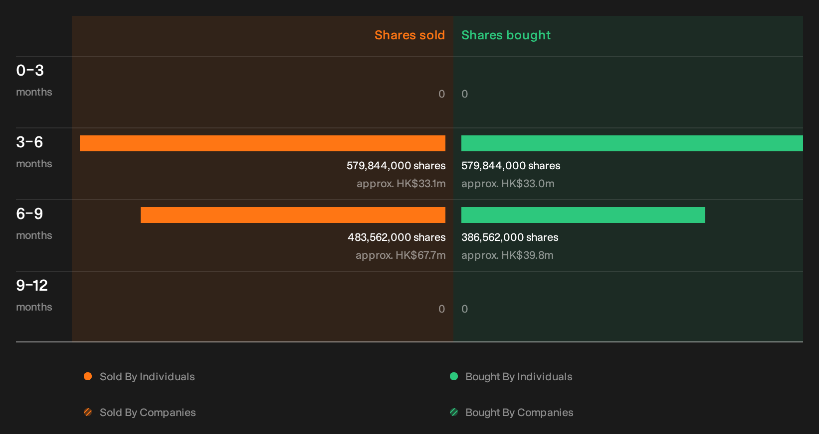The image size is (819, 434).
Task: Click the Shares bought column header
Action: click(x=506, y=35)
